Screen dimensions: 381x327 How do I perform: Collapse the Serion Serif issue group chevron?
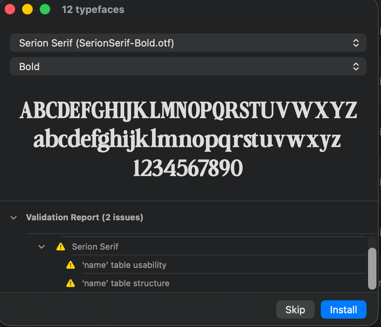click(x=42, y=247)
